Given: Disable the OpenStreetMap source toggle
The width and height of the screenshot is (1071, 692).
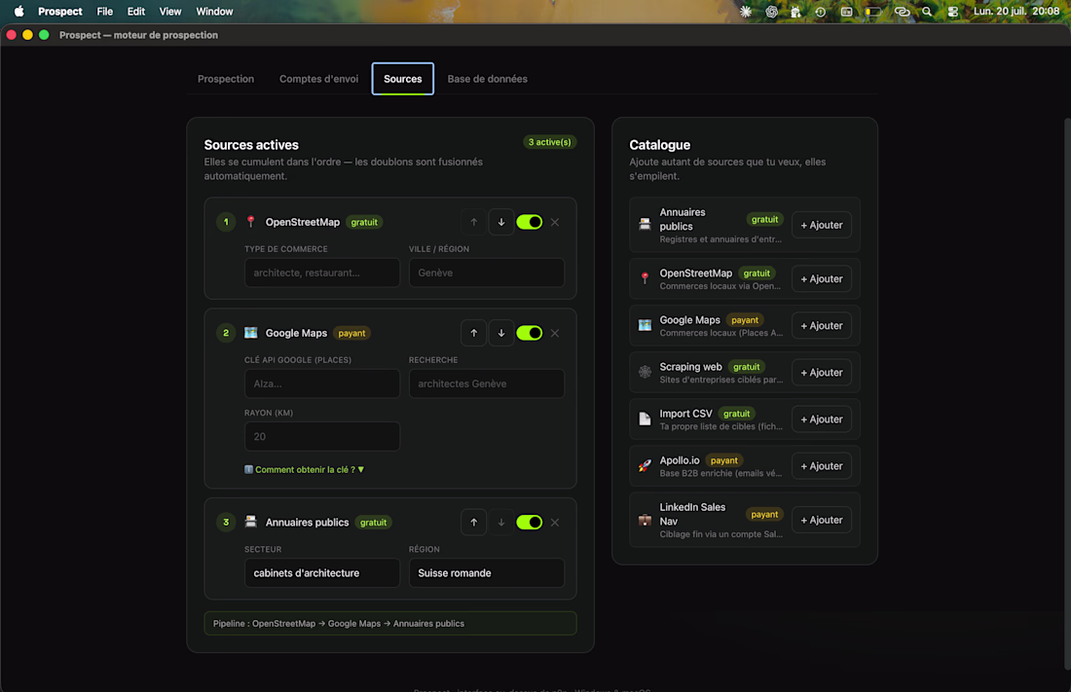Looking at the screenshot, I should click(530, 222).
